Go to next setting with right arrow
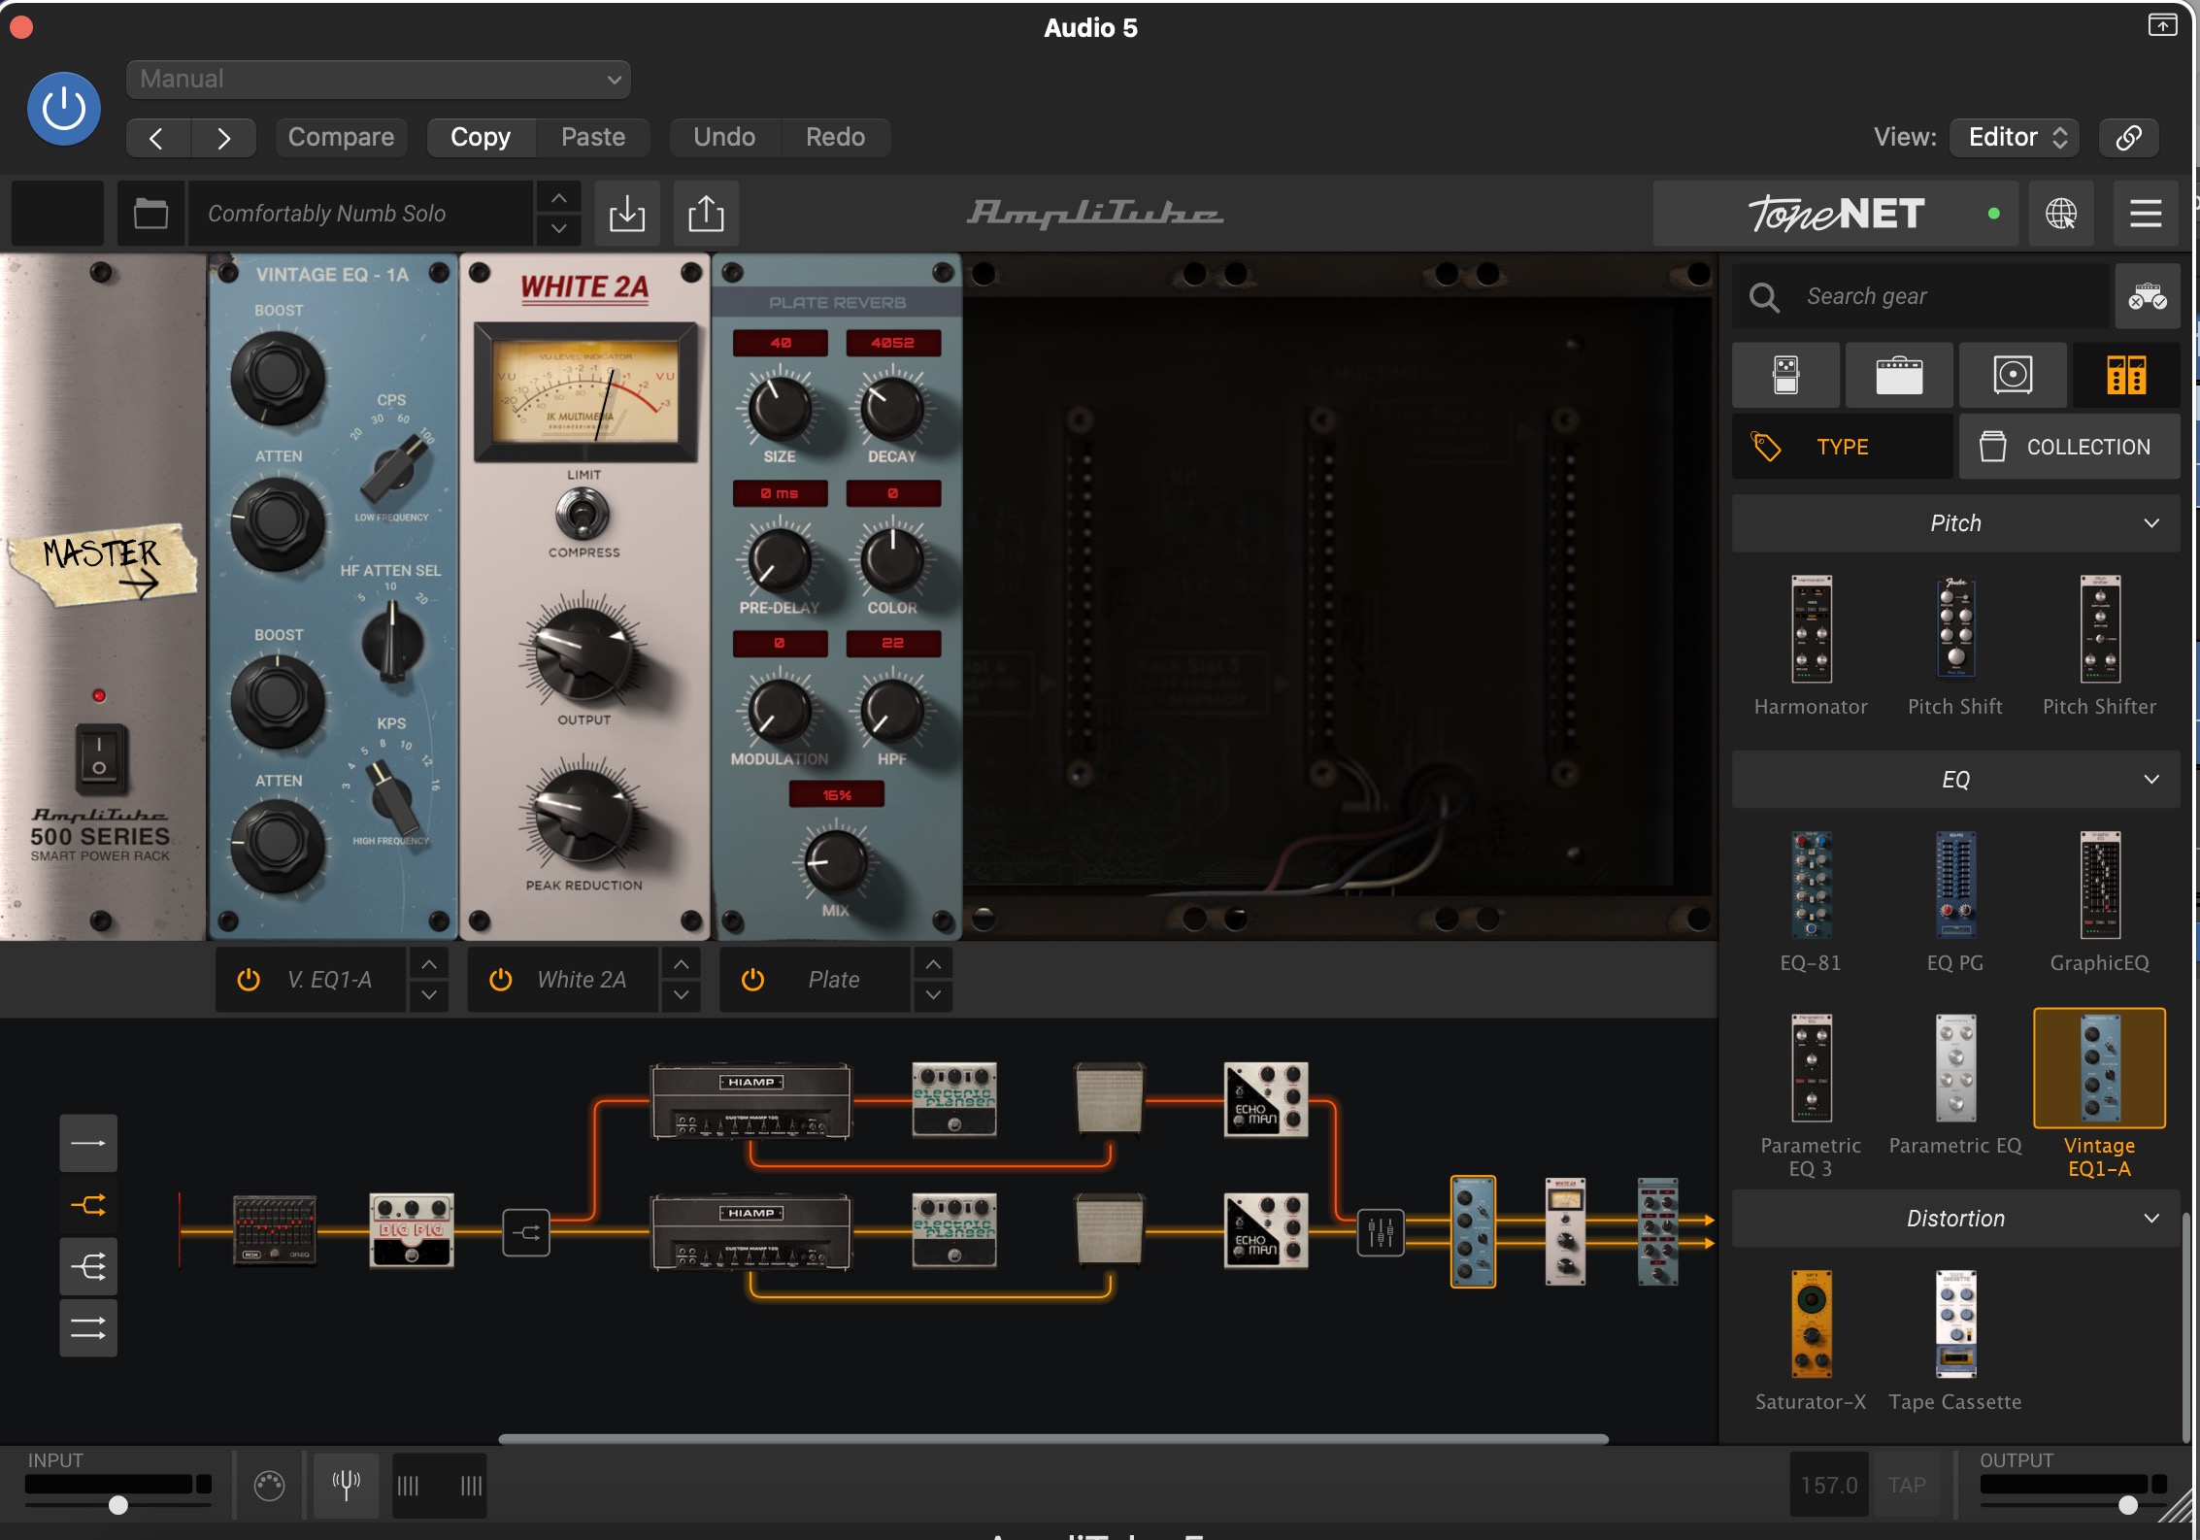The image size is (2200, 1540). click(x=223, y=138)
